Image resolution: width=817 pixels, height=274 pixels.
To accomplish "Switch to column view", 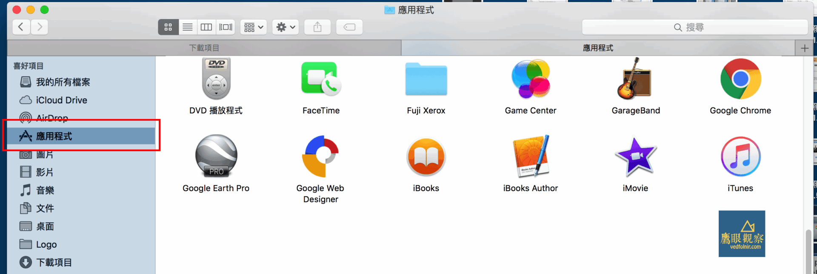I will pos(206,27).
